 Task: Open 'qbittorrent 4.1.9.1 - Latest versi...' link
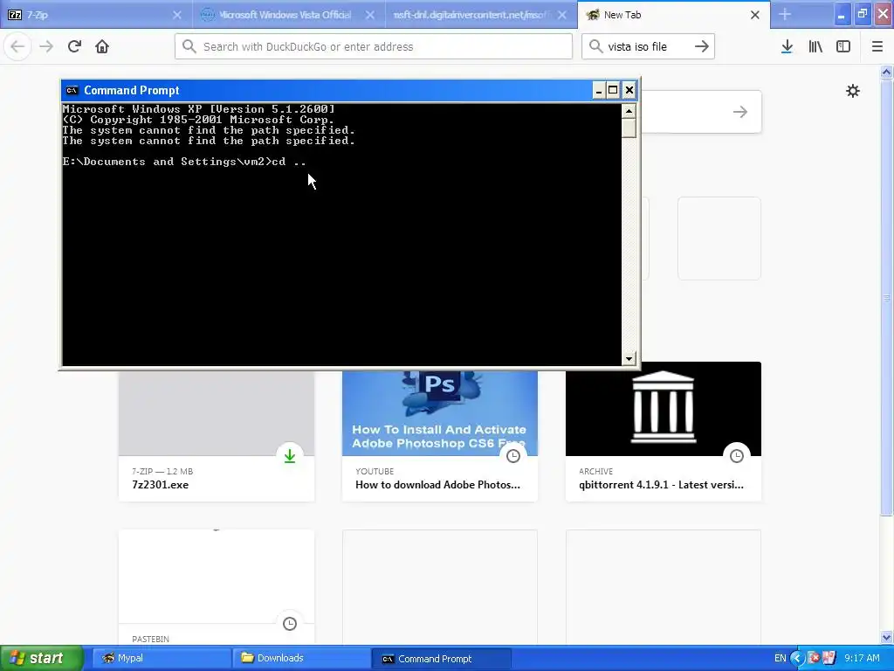pos(662,484)
